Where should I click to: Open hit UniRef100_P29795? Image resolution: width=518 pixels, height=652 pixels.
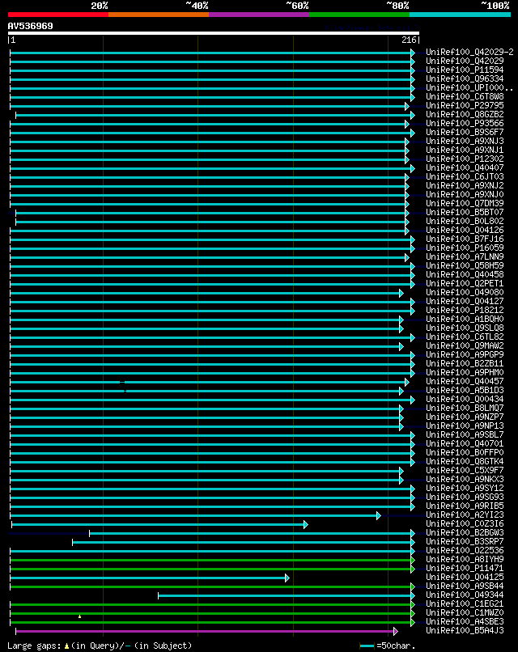(x=465, y=106)
